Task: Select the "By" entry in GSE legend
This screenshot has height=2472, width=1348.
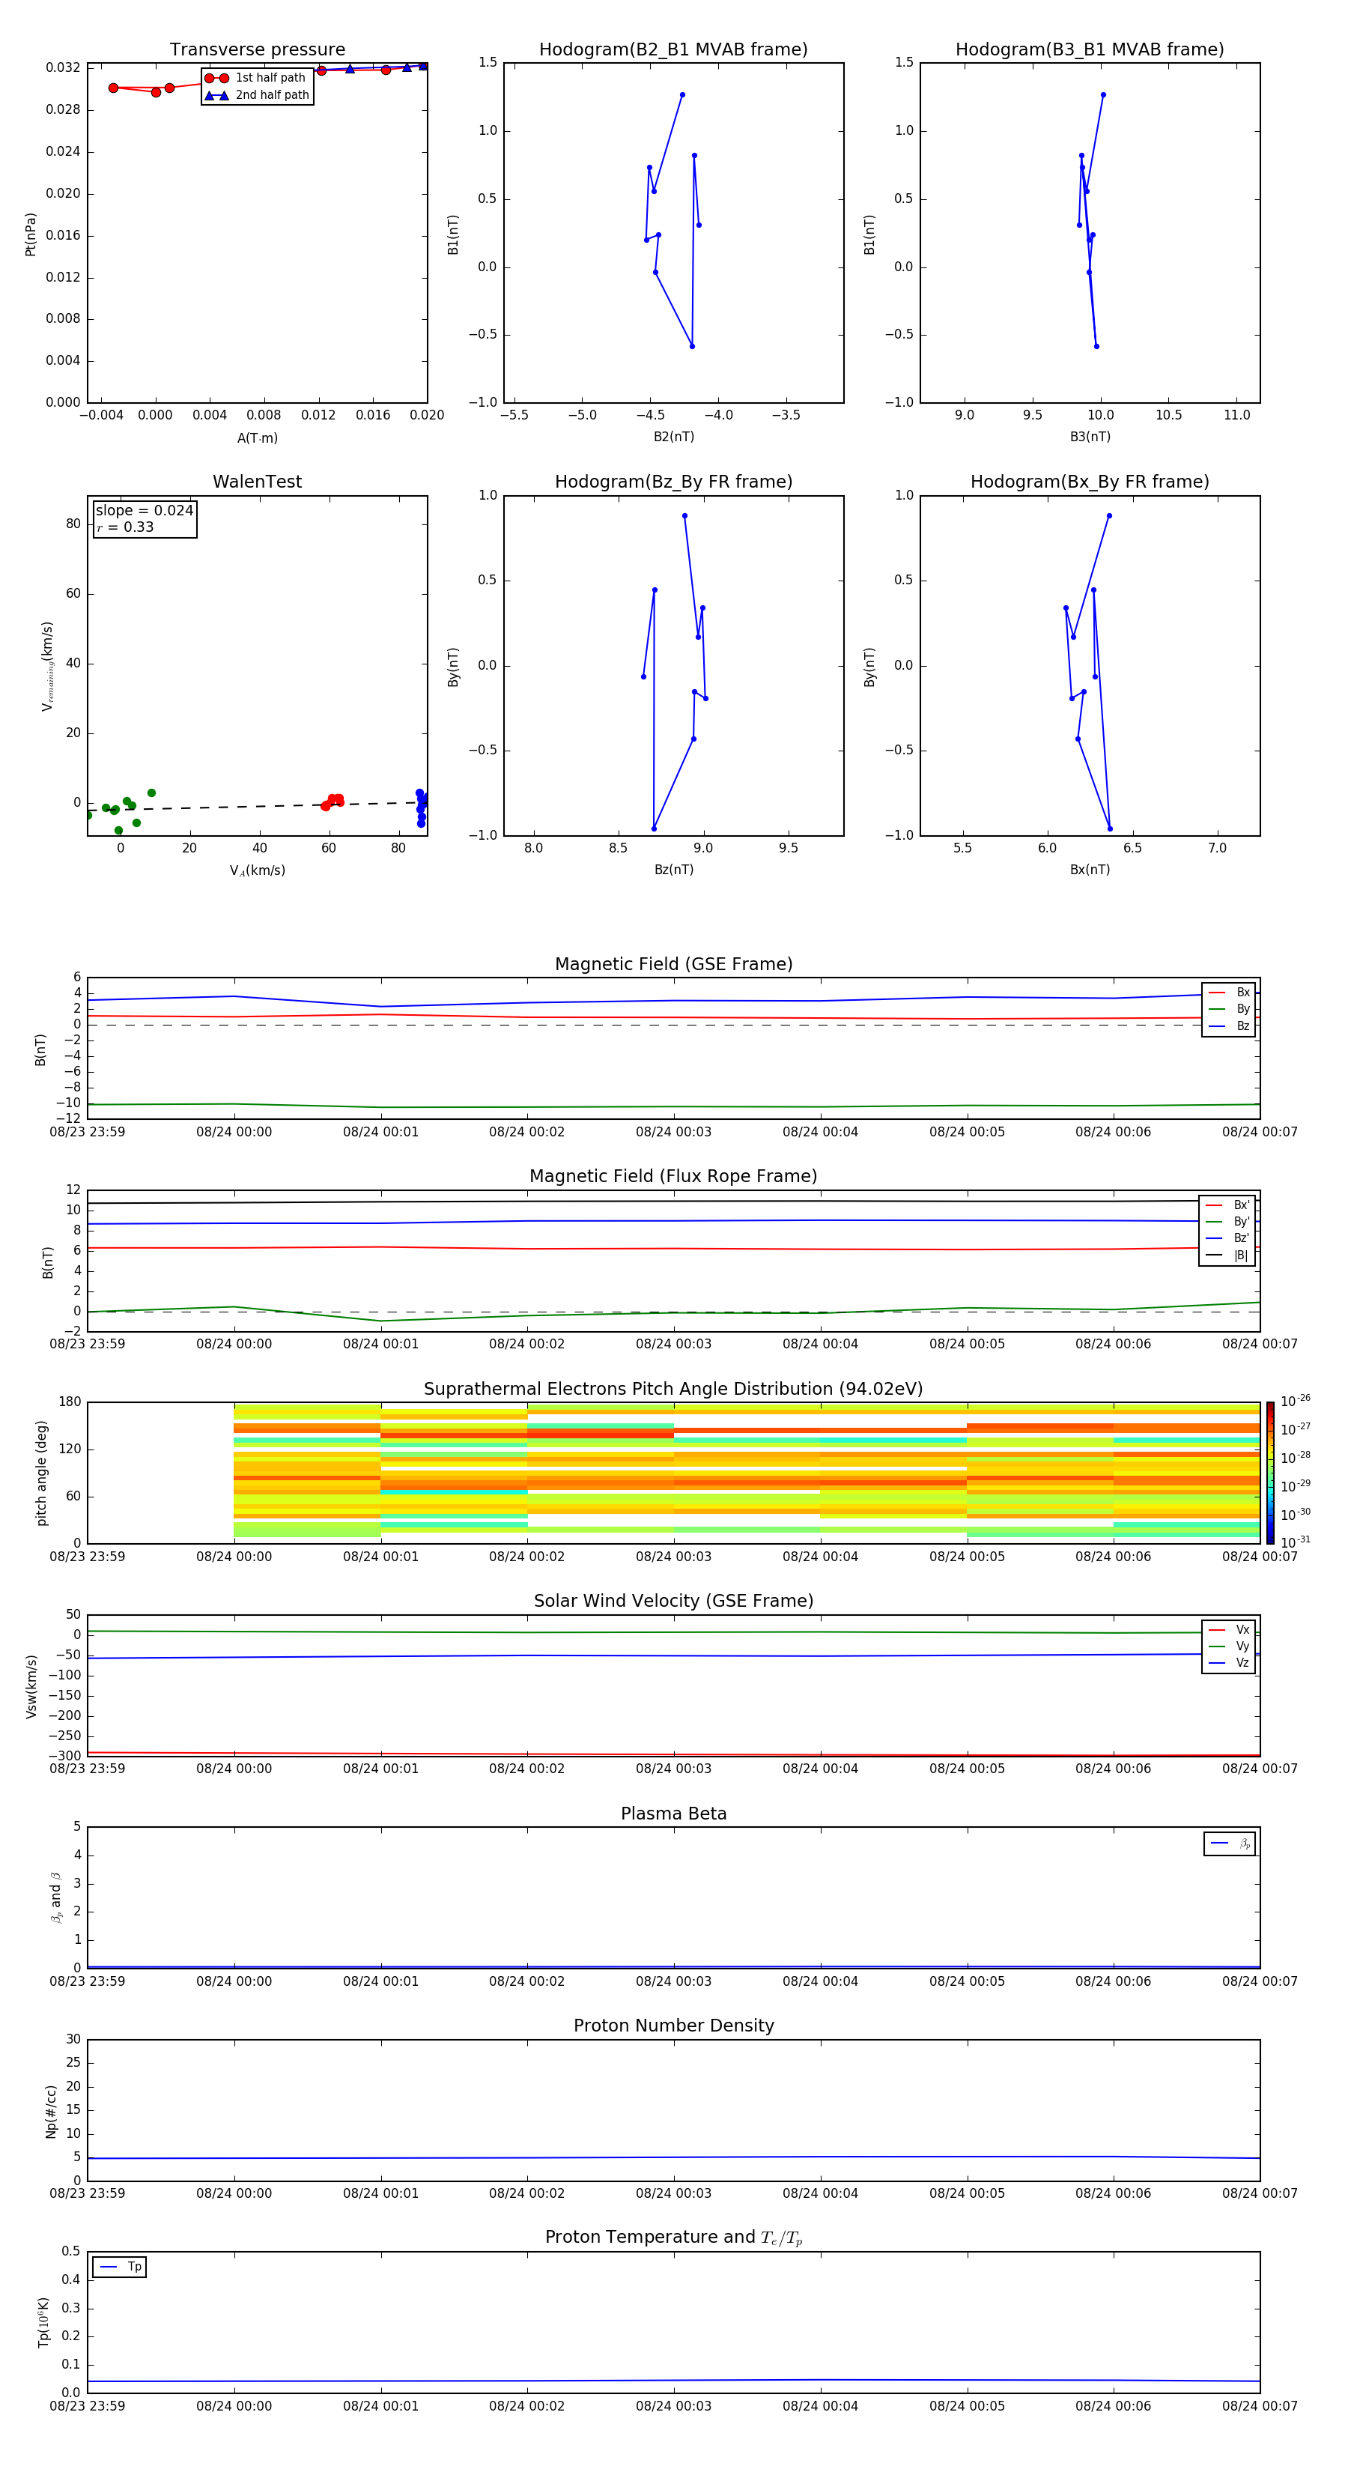Action: tap(1229, 1008)
